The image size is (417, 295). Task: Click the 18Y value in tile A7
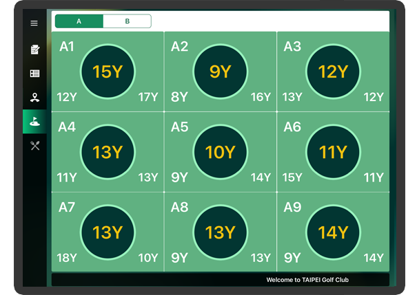coord(67,258)
